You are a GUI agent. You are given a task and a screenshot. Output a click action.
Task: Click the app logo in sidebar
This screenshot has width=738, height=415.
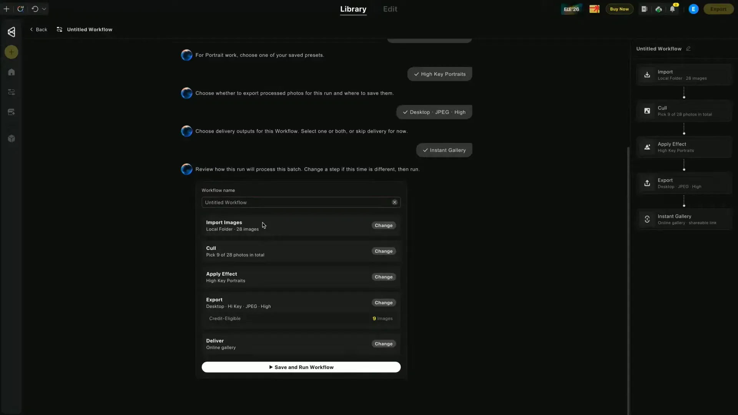tap(12, 32)
